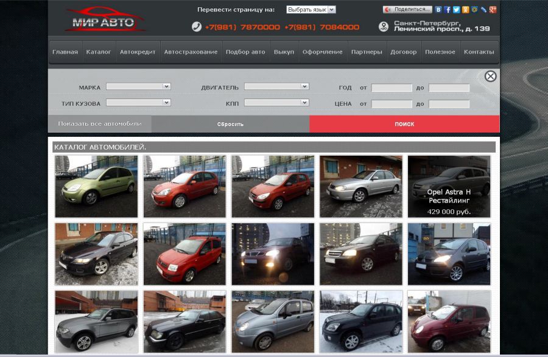Open Оформление menu item
This screenshot has width=548, height=357.
323,52
